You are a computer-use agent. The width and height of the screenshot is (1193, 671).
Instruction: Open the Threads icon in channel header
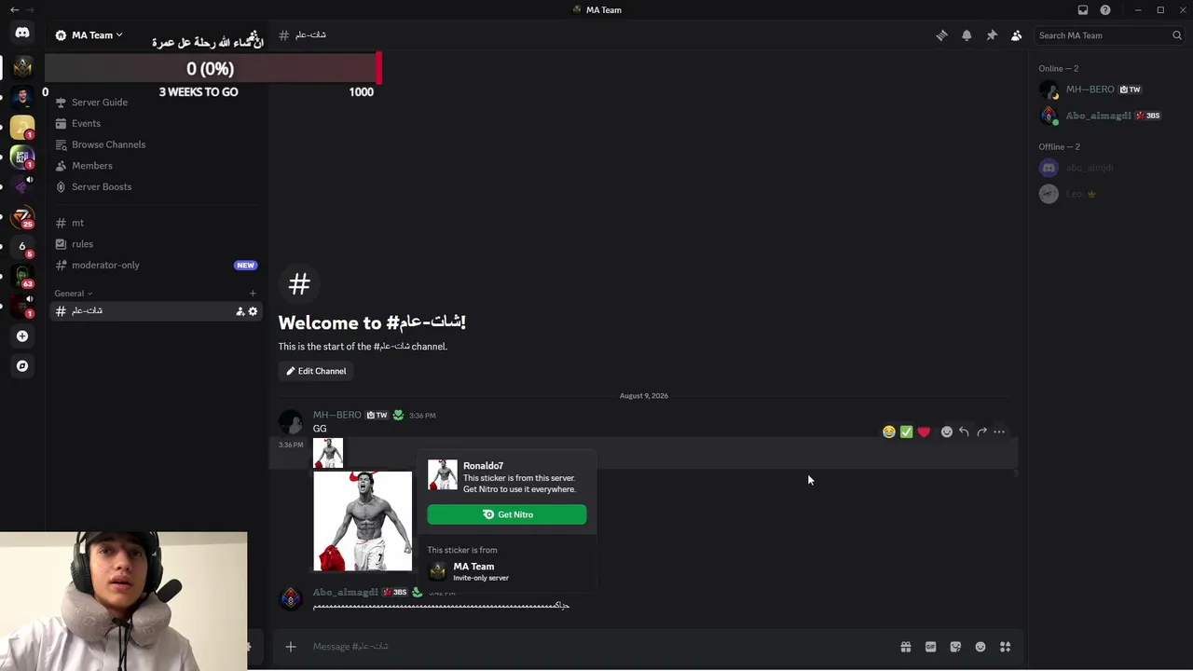(941, 35)
